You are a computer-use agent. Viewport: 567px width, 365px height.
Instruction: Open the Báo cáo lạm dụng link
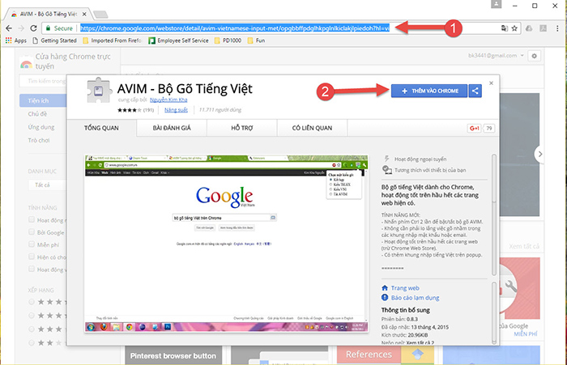click(415, 298)
